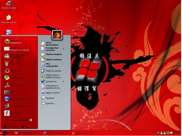
Task: Open Meu computador from Start menu
Action: tap(49, 65)
